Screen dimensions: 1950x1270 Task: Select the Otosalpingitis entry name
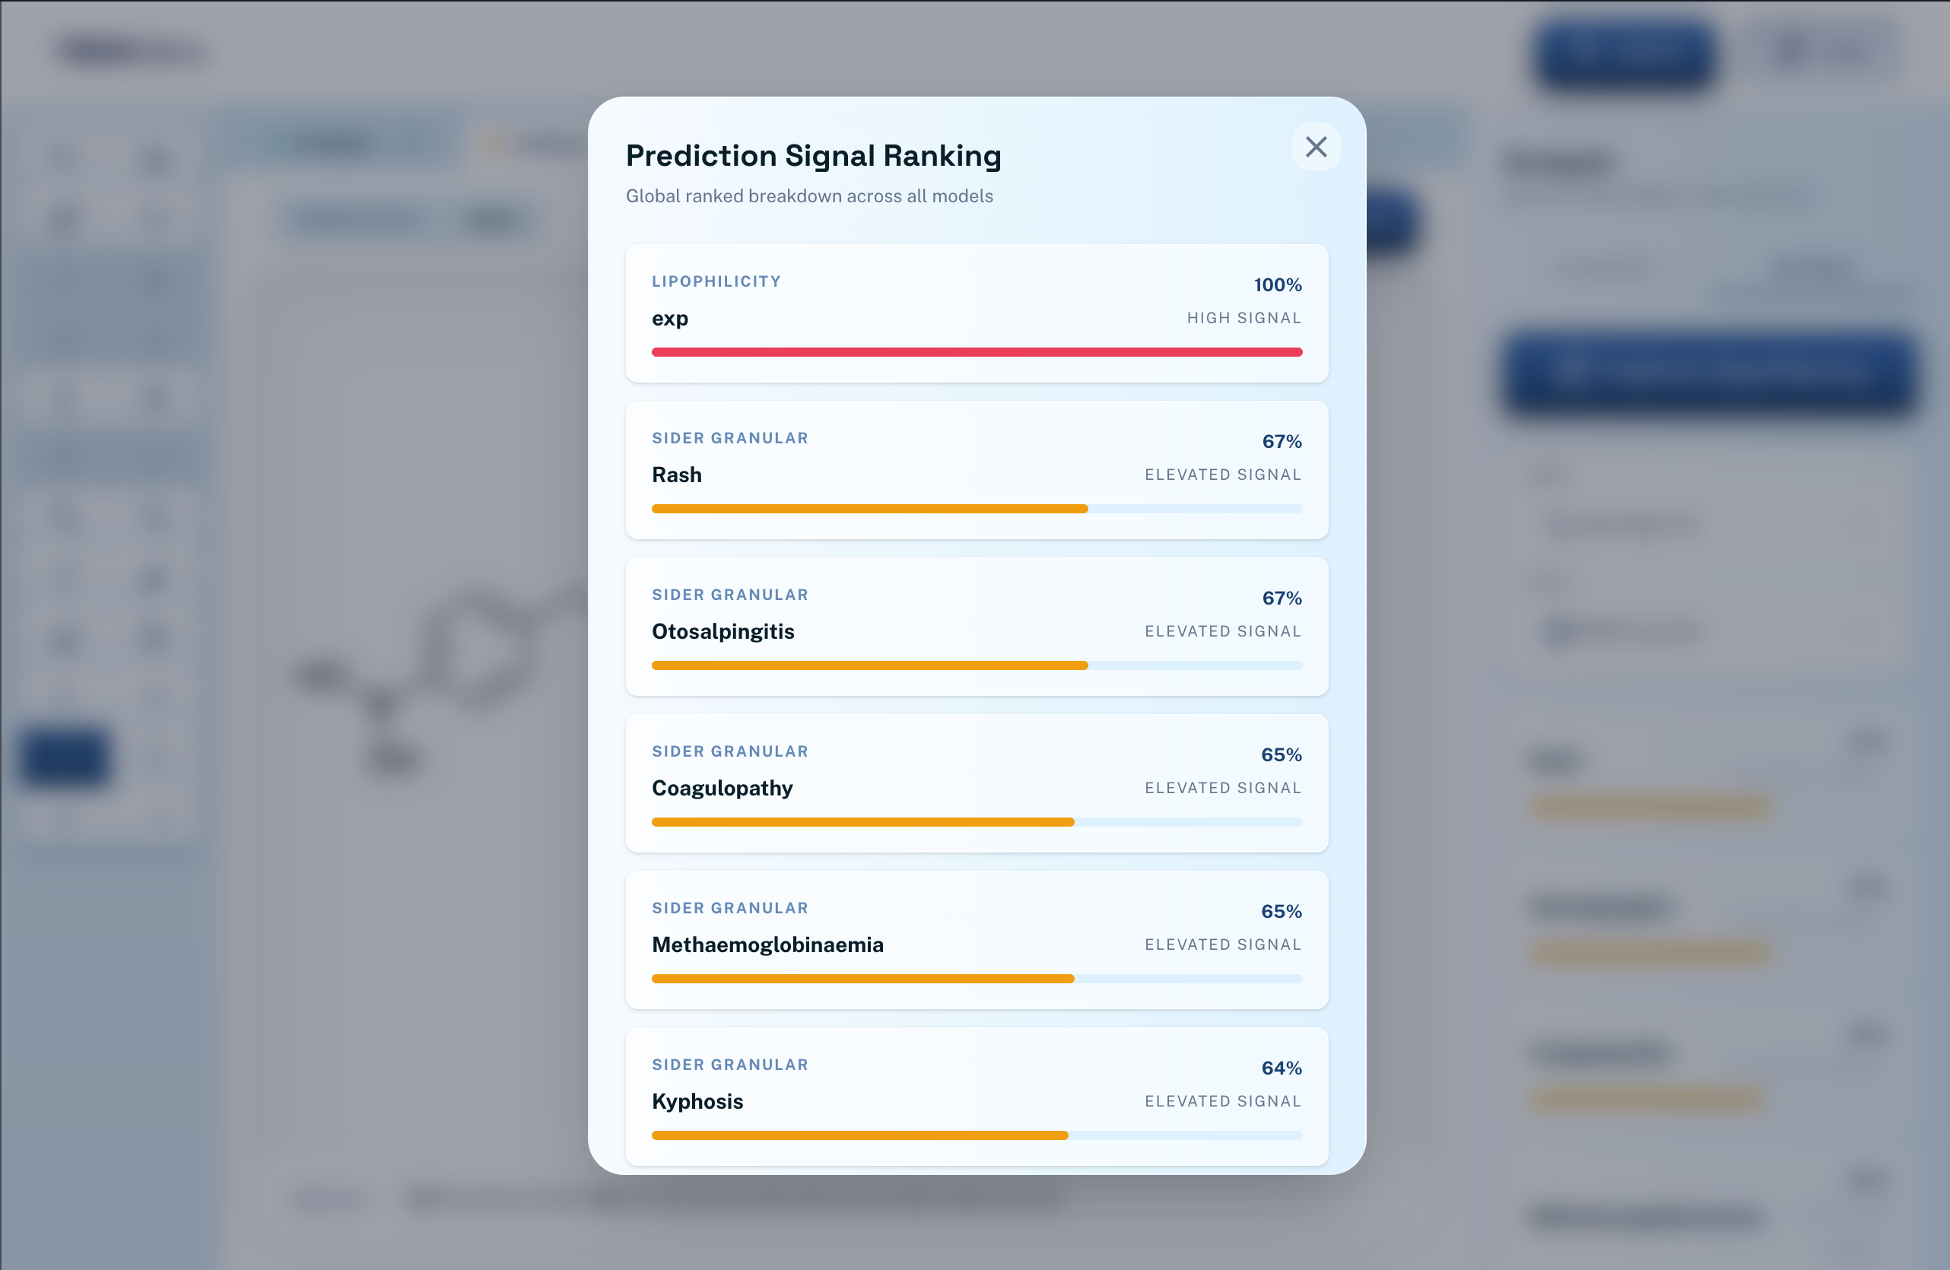click(x=722, y=631)
